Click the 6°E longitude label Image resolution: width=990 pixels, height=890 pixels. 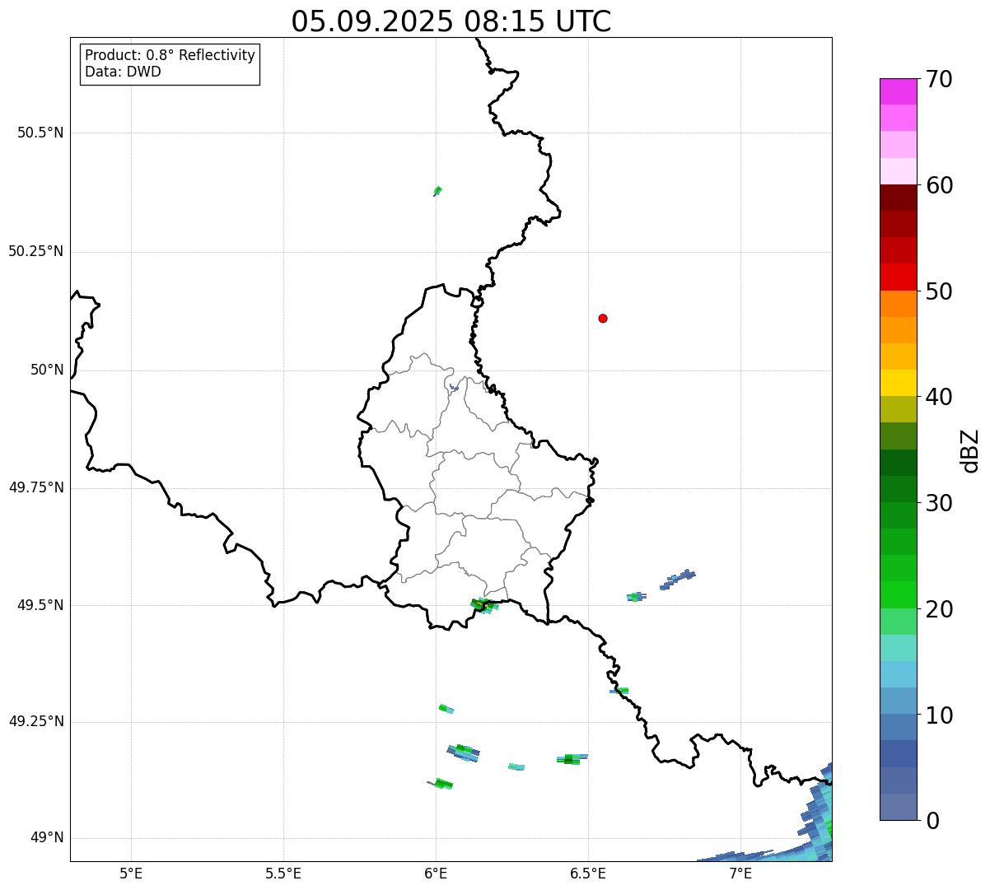click(436, 873)
